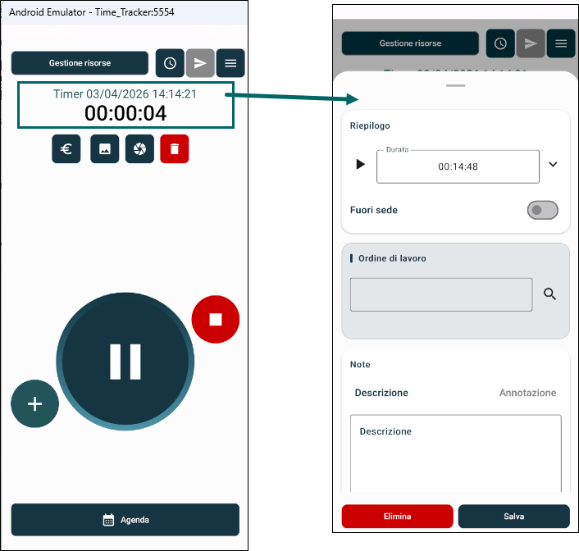Delete the timer with the red trash icon

click(175, 149)
